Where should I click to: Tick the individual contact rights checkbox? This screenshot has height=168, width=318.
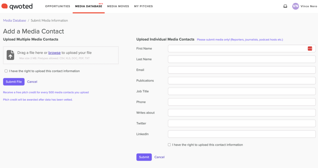point(169,145)
